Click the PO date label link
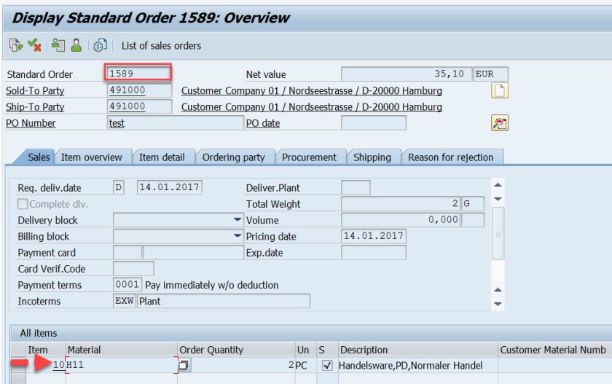Screen dimensions: 612x384 coord(263,123)
